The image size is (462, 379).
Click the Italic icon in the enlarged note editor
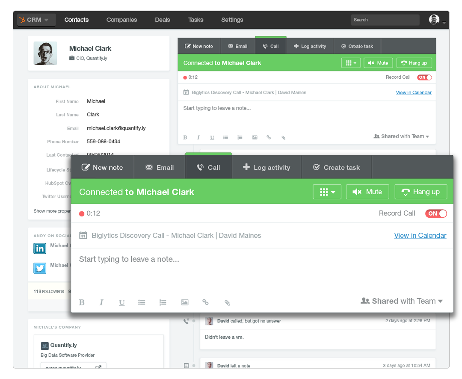click(x=101, y=302)
